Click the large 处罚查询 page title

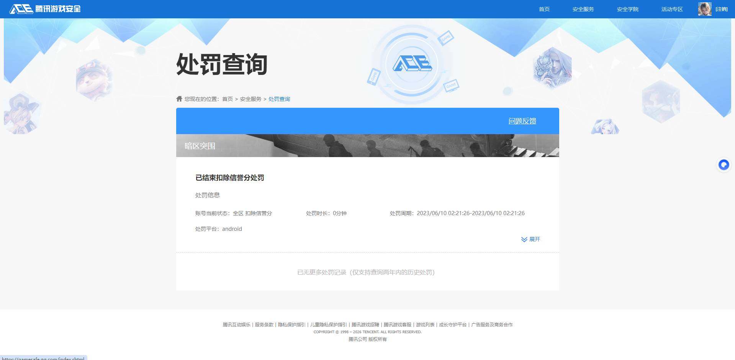[222, 64]
